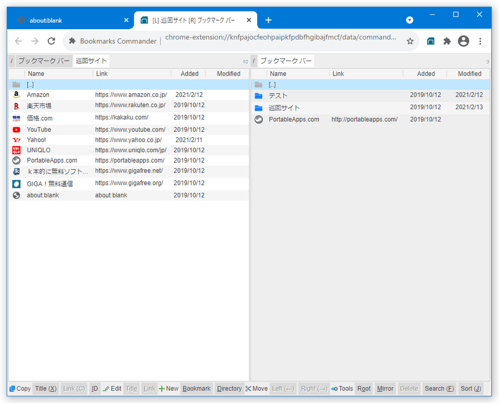This screenshot has width=499, height=403.
Task: Bookmark this page with the star icon
Action: coord(410,41)
